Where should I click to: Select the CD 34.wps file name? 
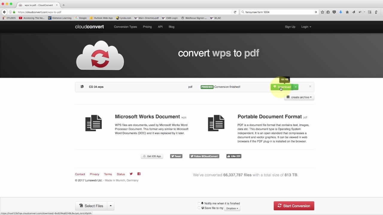(x=96, y=87)
